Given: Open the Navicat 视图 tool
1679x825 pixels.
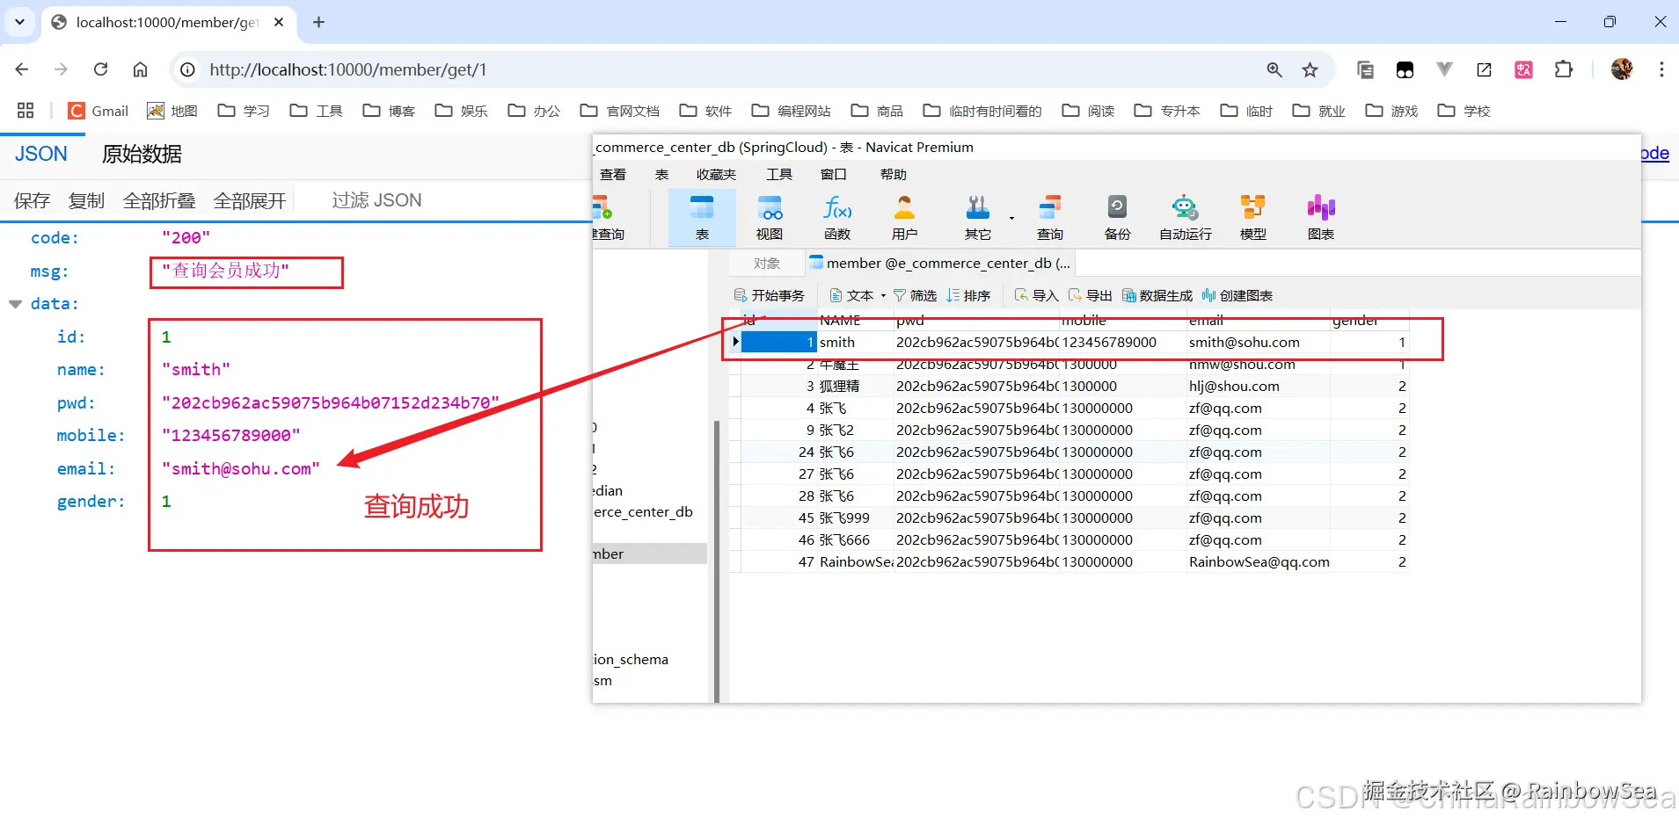Looking at the screenshot, I should click(x=770, y=218).
